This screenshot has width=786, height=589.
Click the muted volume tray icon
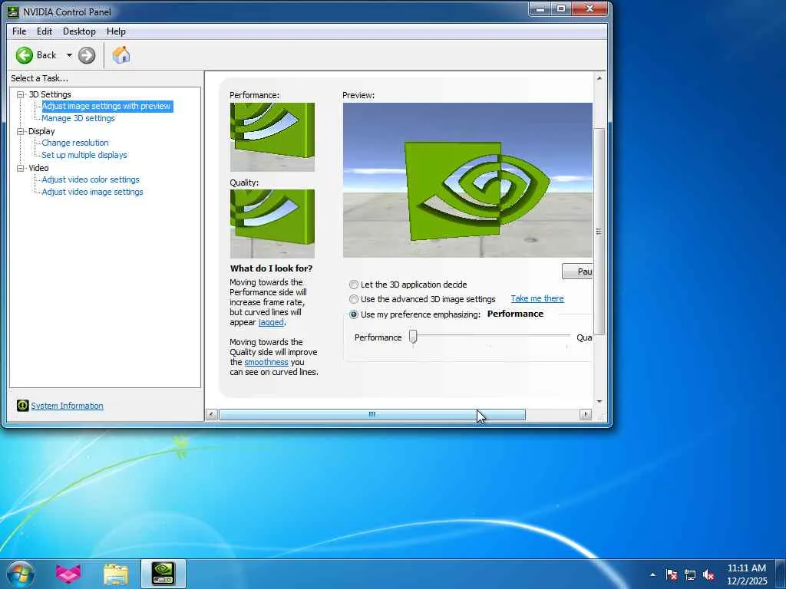(x=708, y=574)
